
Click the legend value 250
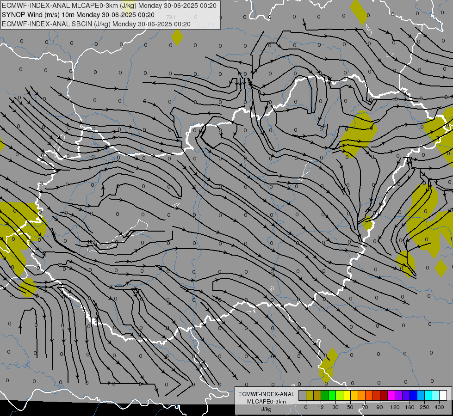424,407
